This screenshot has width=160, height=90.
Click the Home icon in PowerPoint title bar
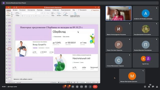point(14,7)
